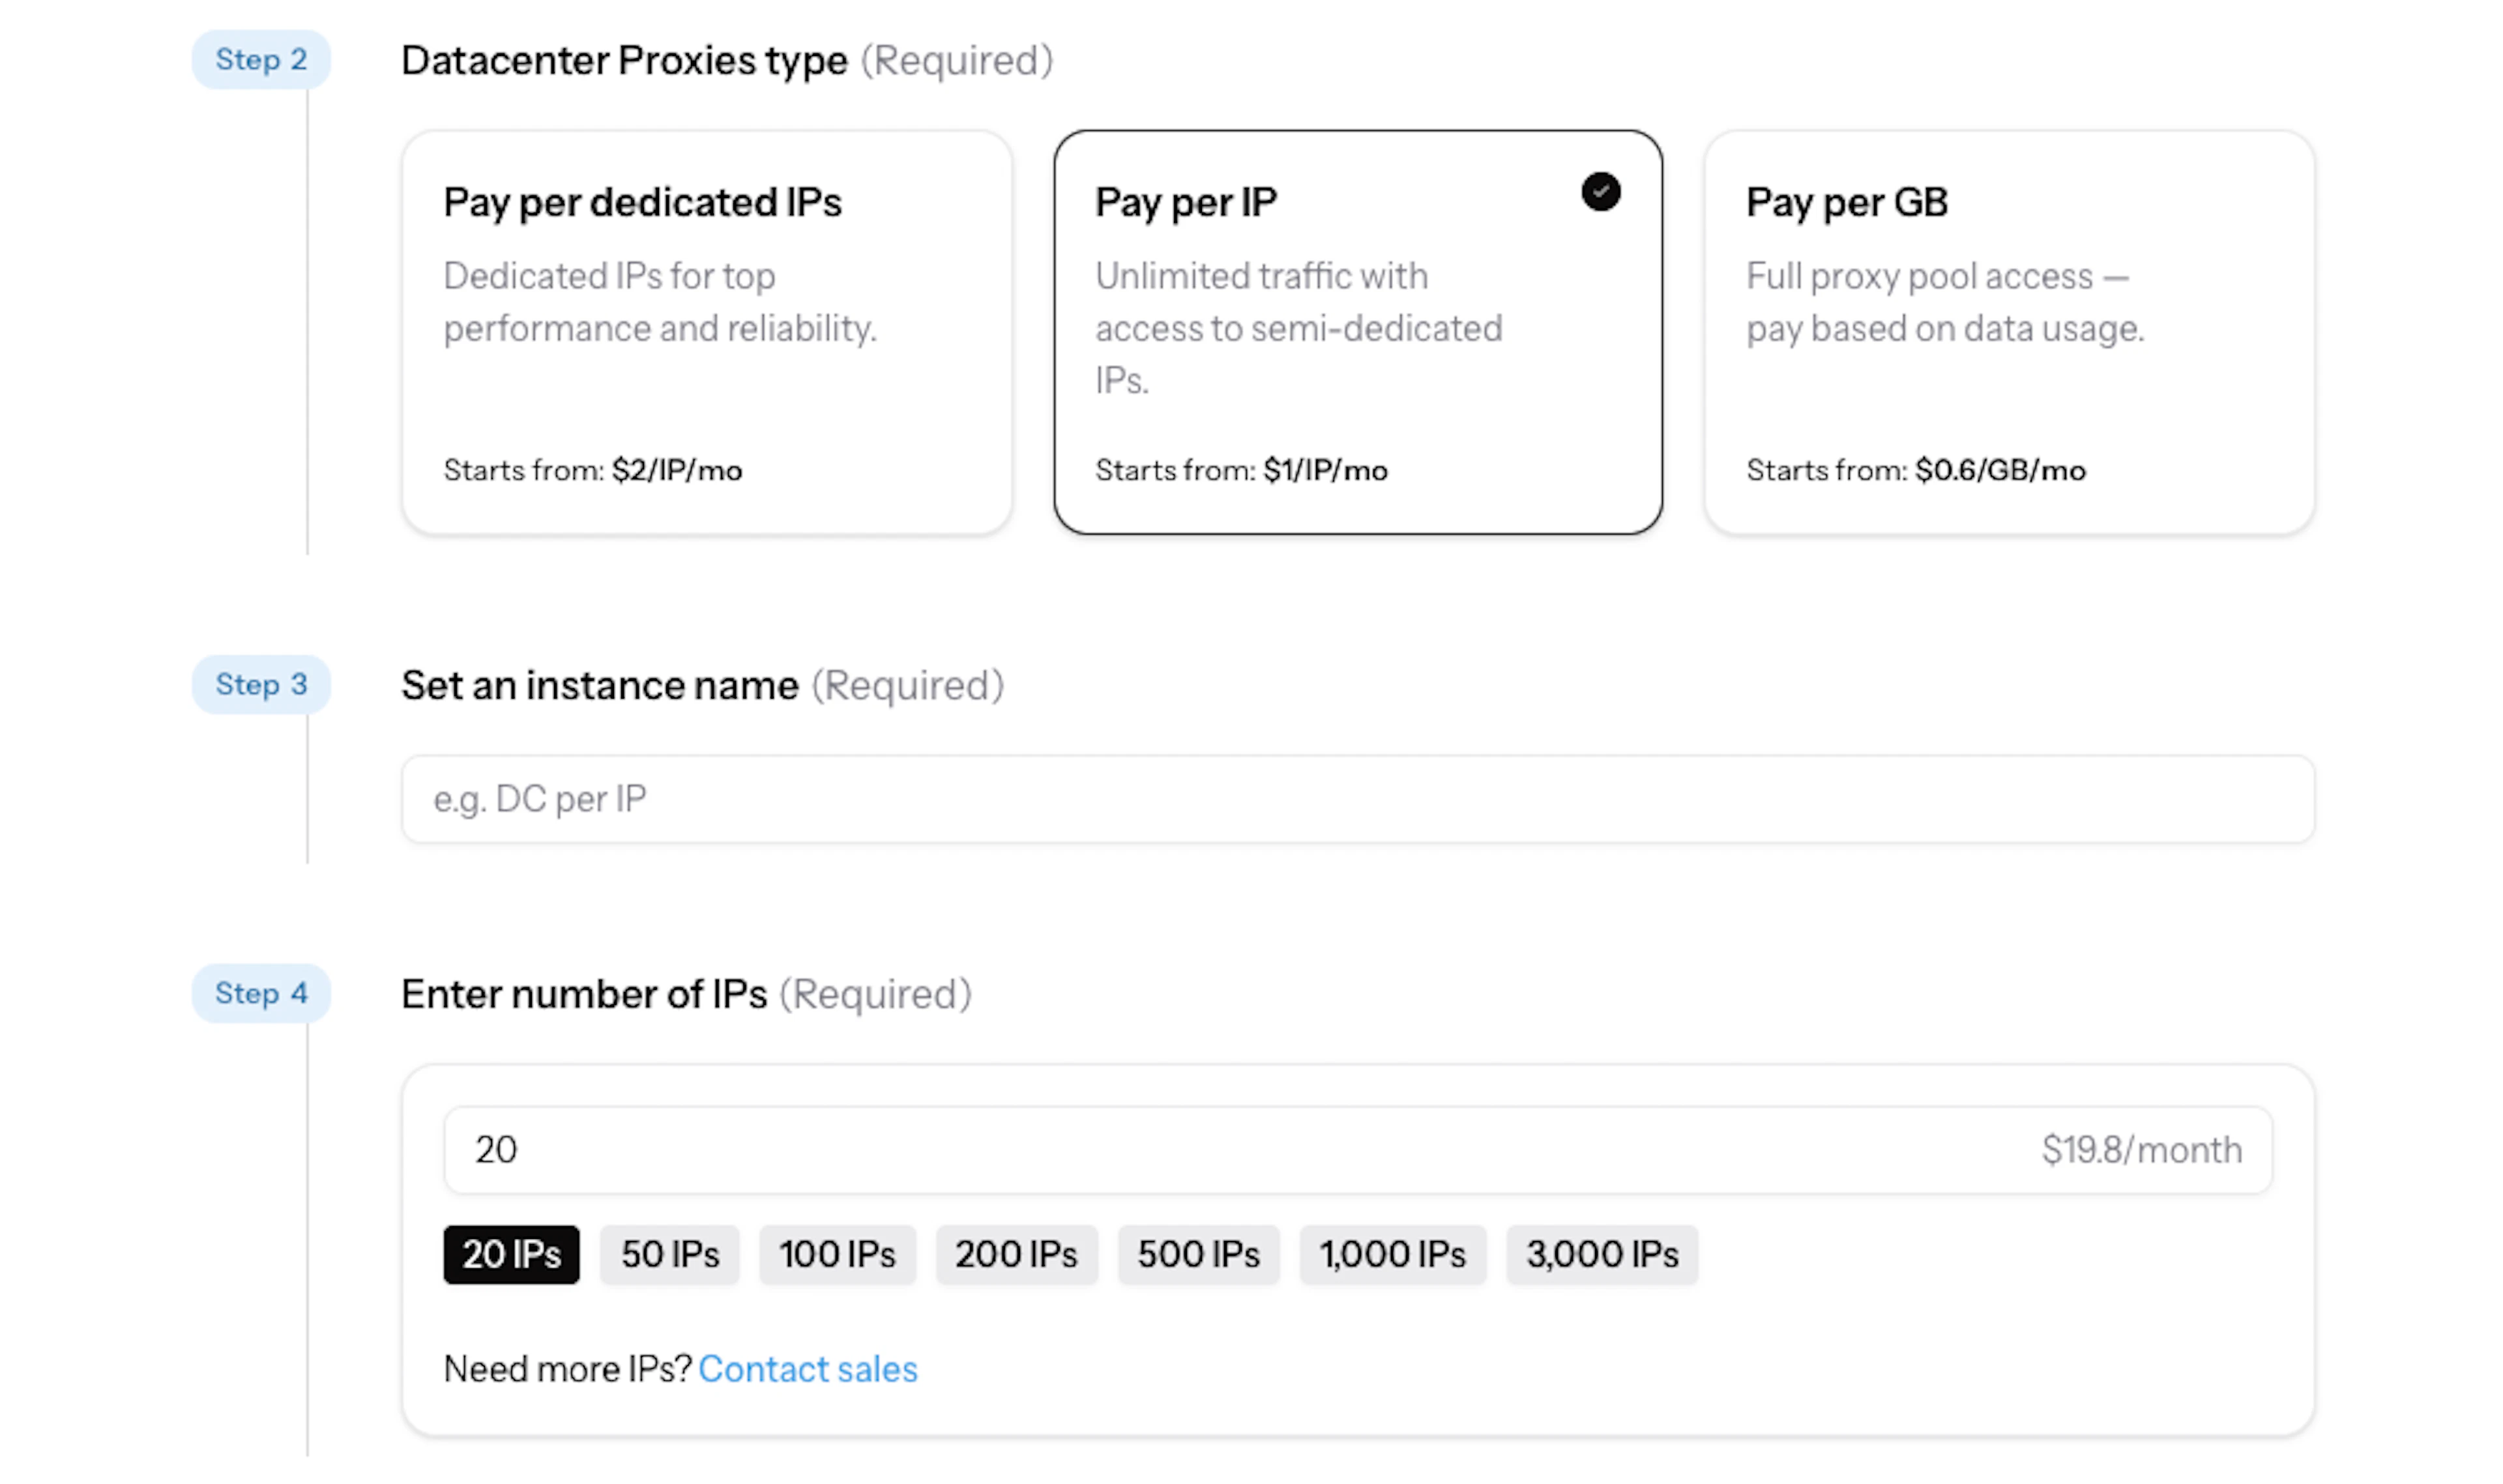Choose the 20 IPs preset

[511, 1254]
